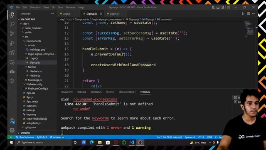This screenshot has width=266, height=150.
Task: Open Mainpage.js in explorer
Action: [34, 80]
